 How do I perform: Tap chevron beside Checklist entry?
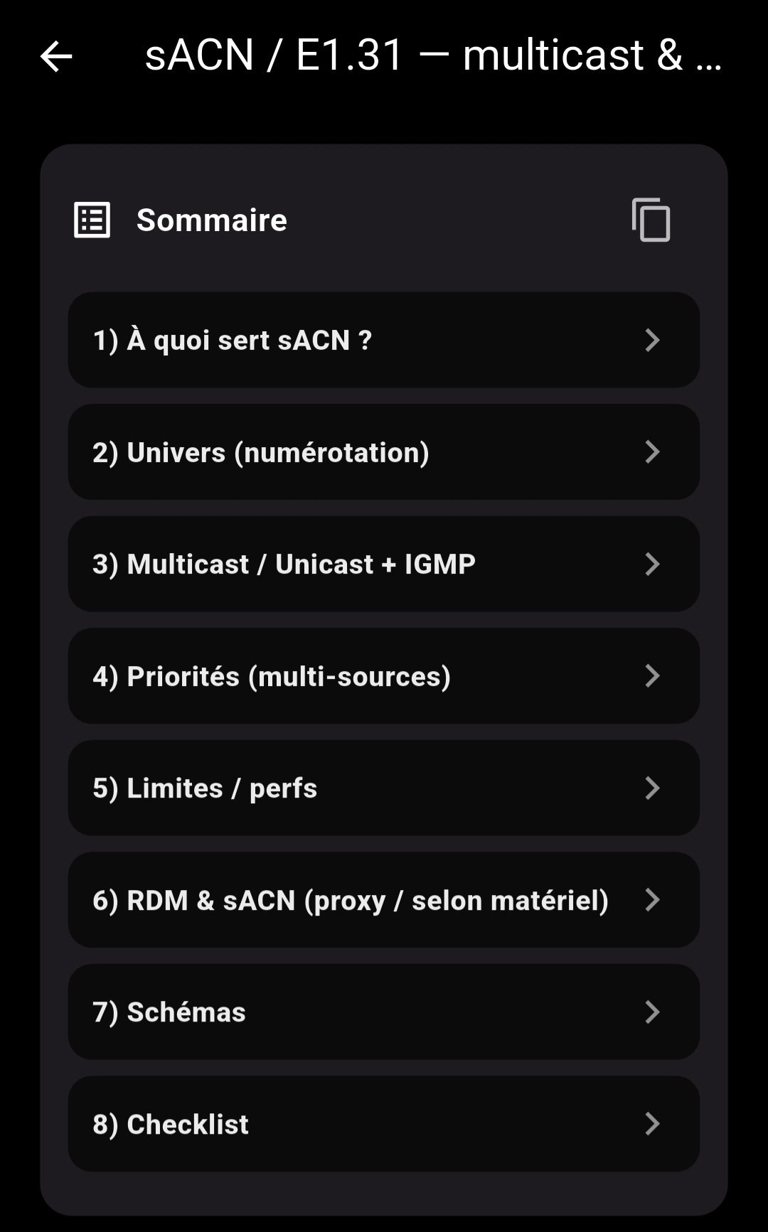click(x=652, y=1124)
